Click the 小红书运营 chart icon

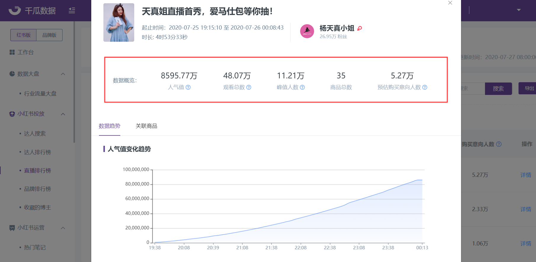12,228
